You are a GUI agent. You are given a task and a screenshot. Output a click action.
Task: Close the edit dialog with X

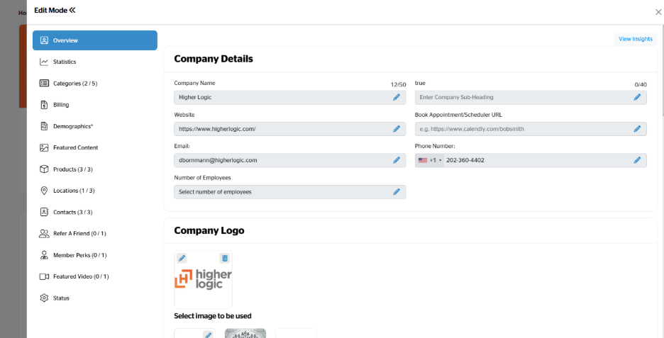658,11
